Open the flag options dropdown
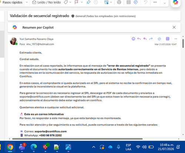The height and width of the screenshot is (153, 185). (82, 2)
